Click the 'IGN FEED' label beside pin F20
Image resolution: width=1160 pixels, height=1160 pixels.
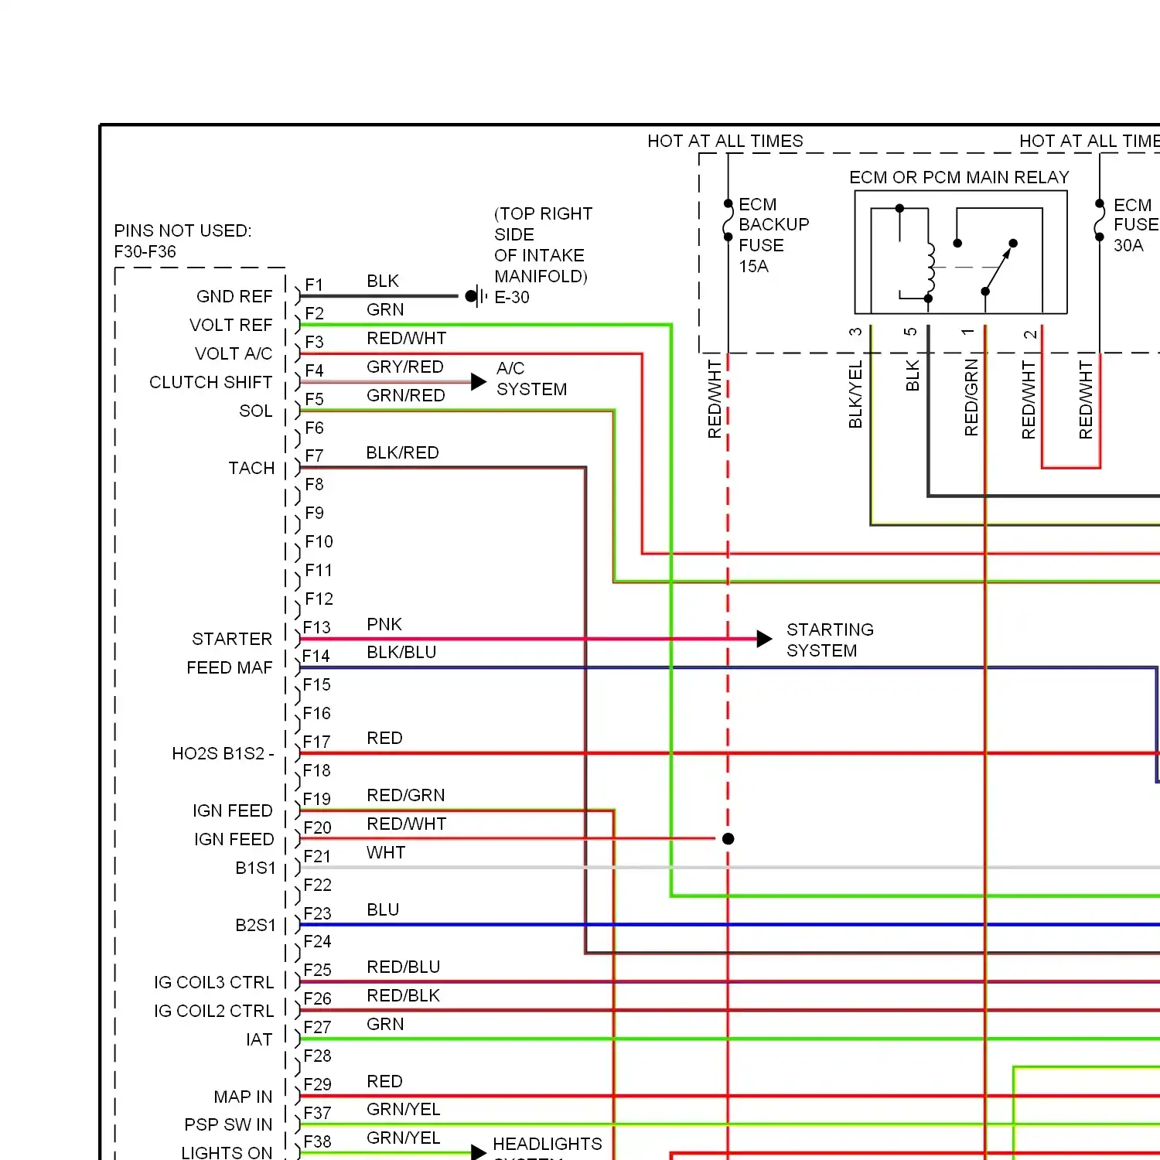pos(234,839)
